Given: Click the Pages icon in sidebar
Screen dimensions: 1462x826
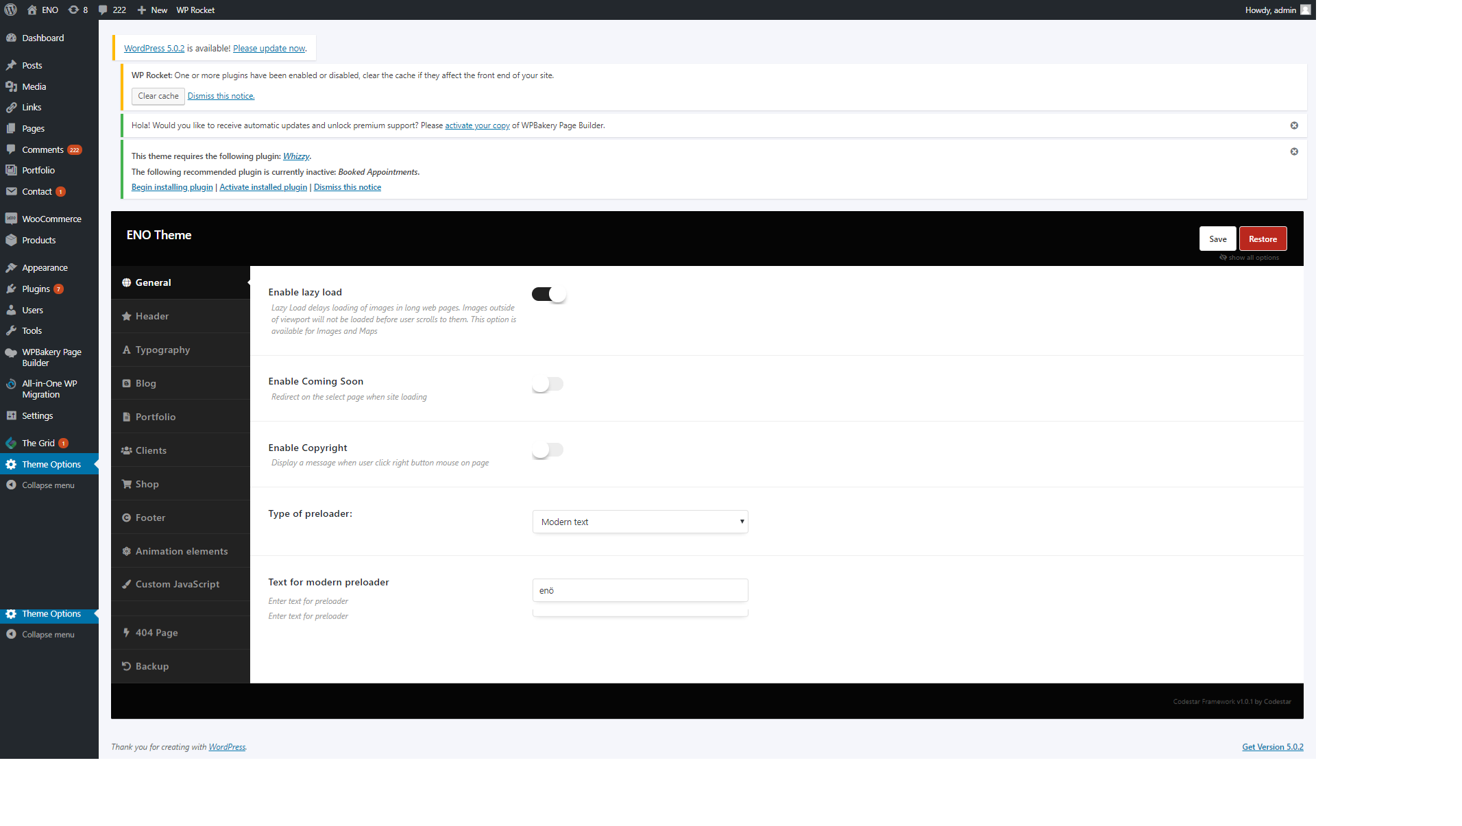Looking at the screenshot, I should tap(11, 128).
